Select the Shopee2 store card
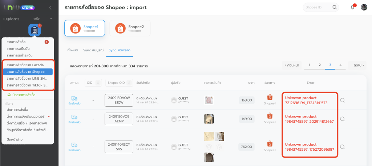The width and height of the screenshot is (372, 166). (x=130, y=28)
